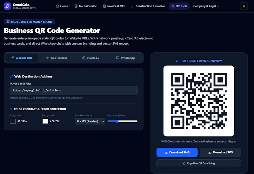The image size is (254, 174).
Task: Expand the Company & Legal dropdown
Action: click(206, 6)
